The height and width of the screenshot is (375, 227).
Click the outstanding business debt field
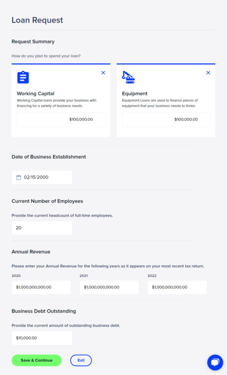[x=42, y=338]
